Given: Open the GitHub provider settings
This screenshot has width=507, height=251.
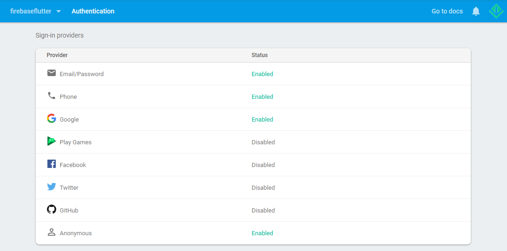Looking at the screenshot, I should 253,210.
